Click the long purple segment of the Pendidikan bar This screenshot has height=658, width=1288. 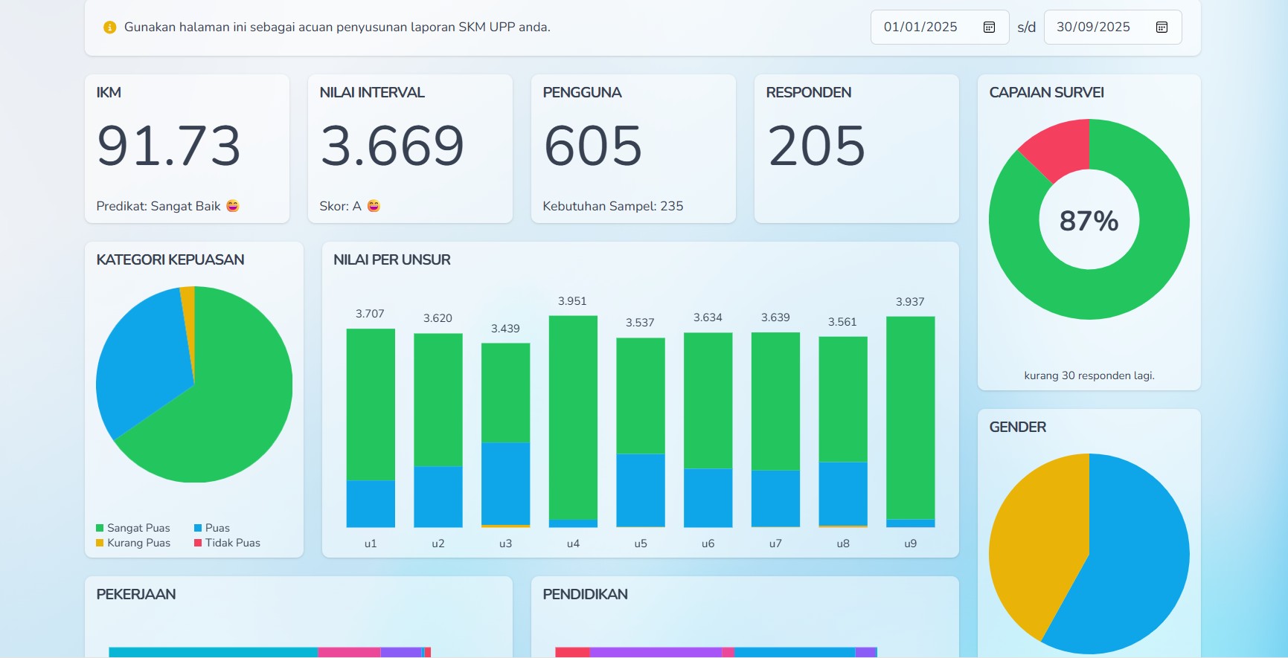pyautogui.click(x=655, y=652)
